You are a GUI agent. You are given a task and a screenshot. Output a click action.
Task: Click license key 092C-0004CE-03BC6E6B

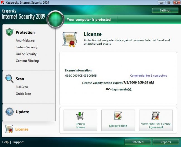pos(81,76)
